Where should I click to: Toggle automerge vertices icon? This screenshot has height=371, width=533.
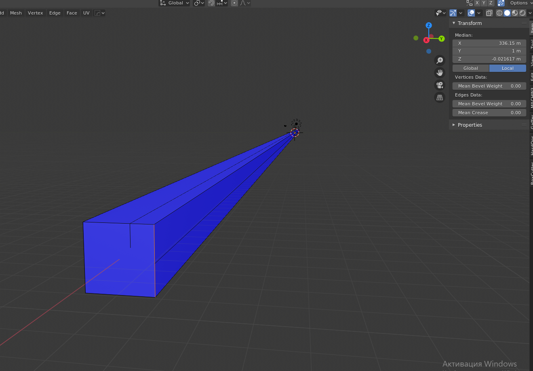pyautogui.click(x=501, y=3)
